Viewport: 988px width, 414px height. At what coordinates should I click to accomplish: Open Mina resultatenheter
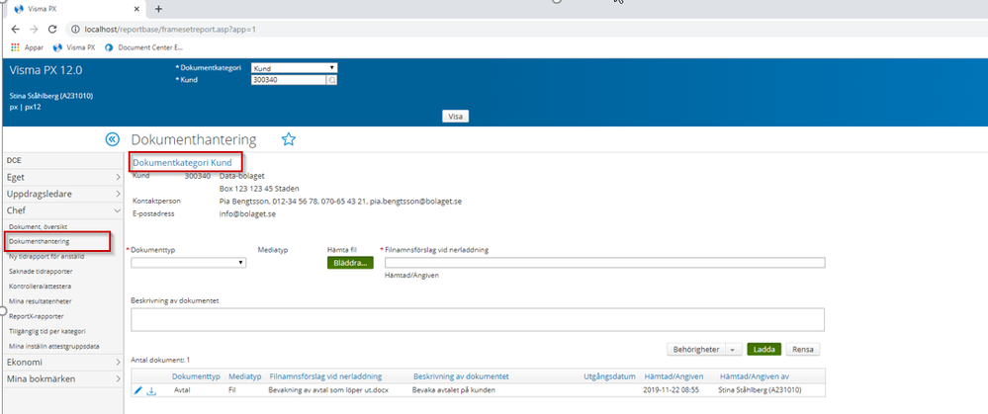click(40, 301)
